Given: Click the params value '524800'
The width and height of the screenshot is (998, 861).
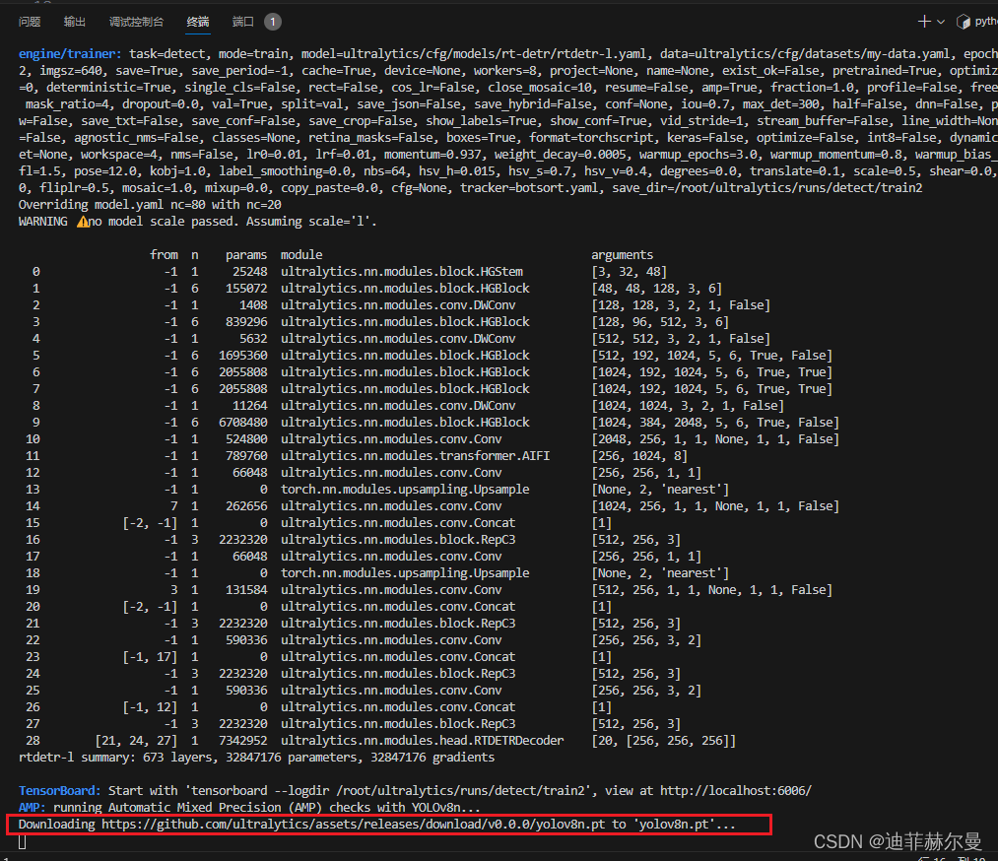Looking at the screenshot, I should point(246,439).
